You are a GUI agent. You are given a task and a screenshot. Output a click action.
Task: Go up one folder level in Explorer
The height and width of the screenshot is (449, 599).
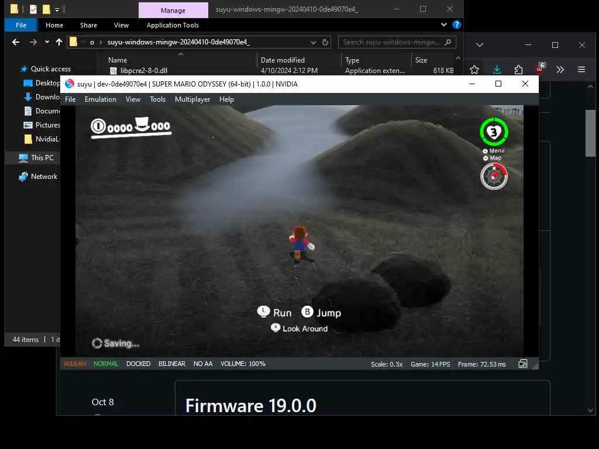pyautogui.click(x=59, y=42)
